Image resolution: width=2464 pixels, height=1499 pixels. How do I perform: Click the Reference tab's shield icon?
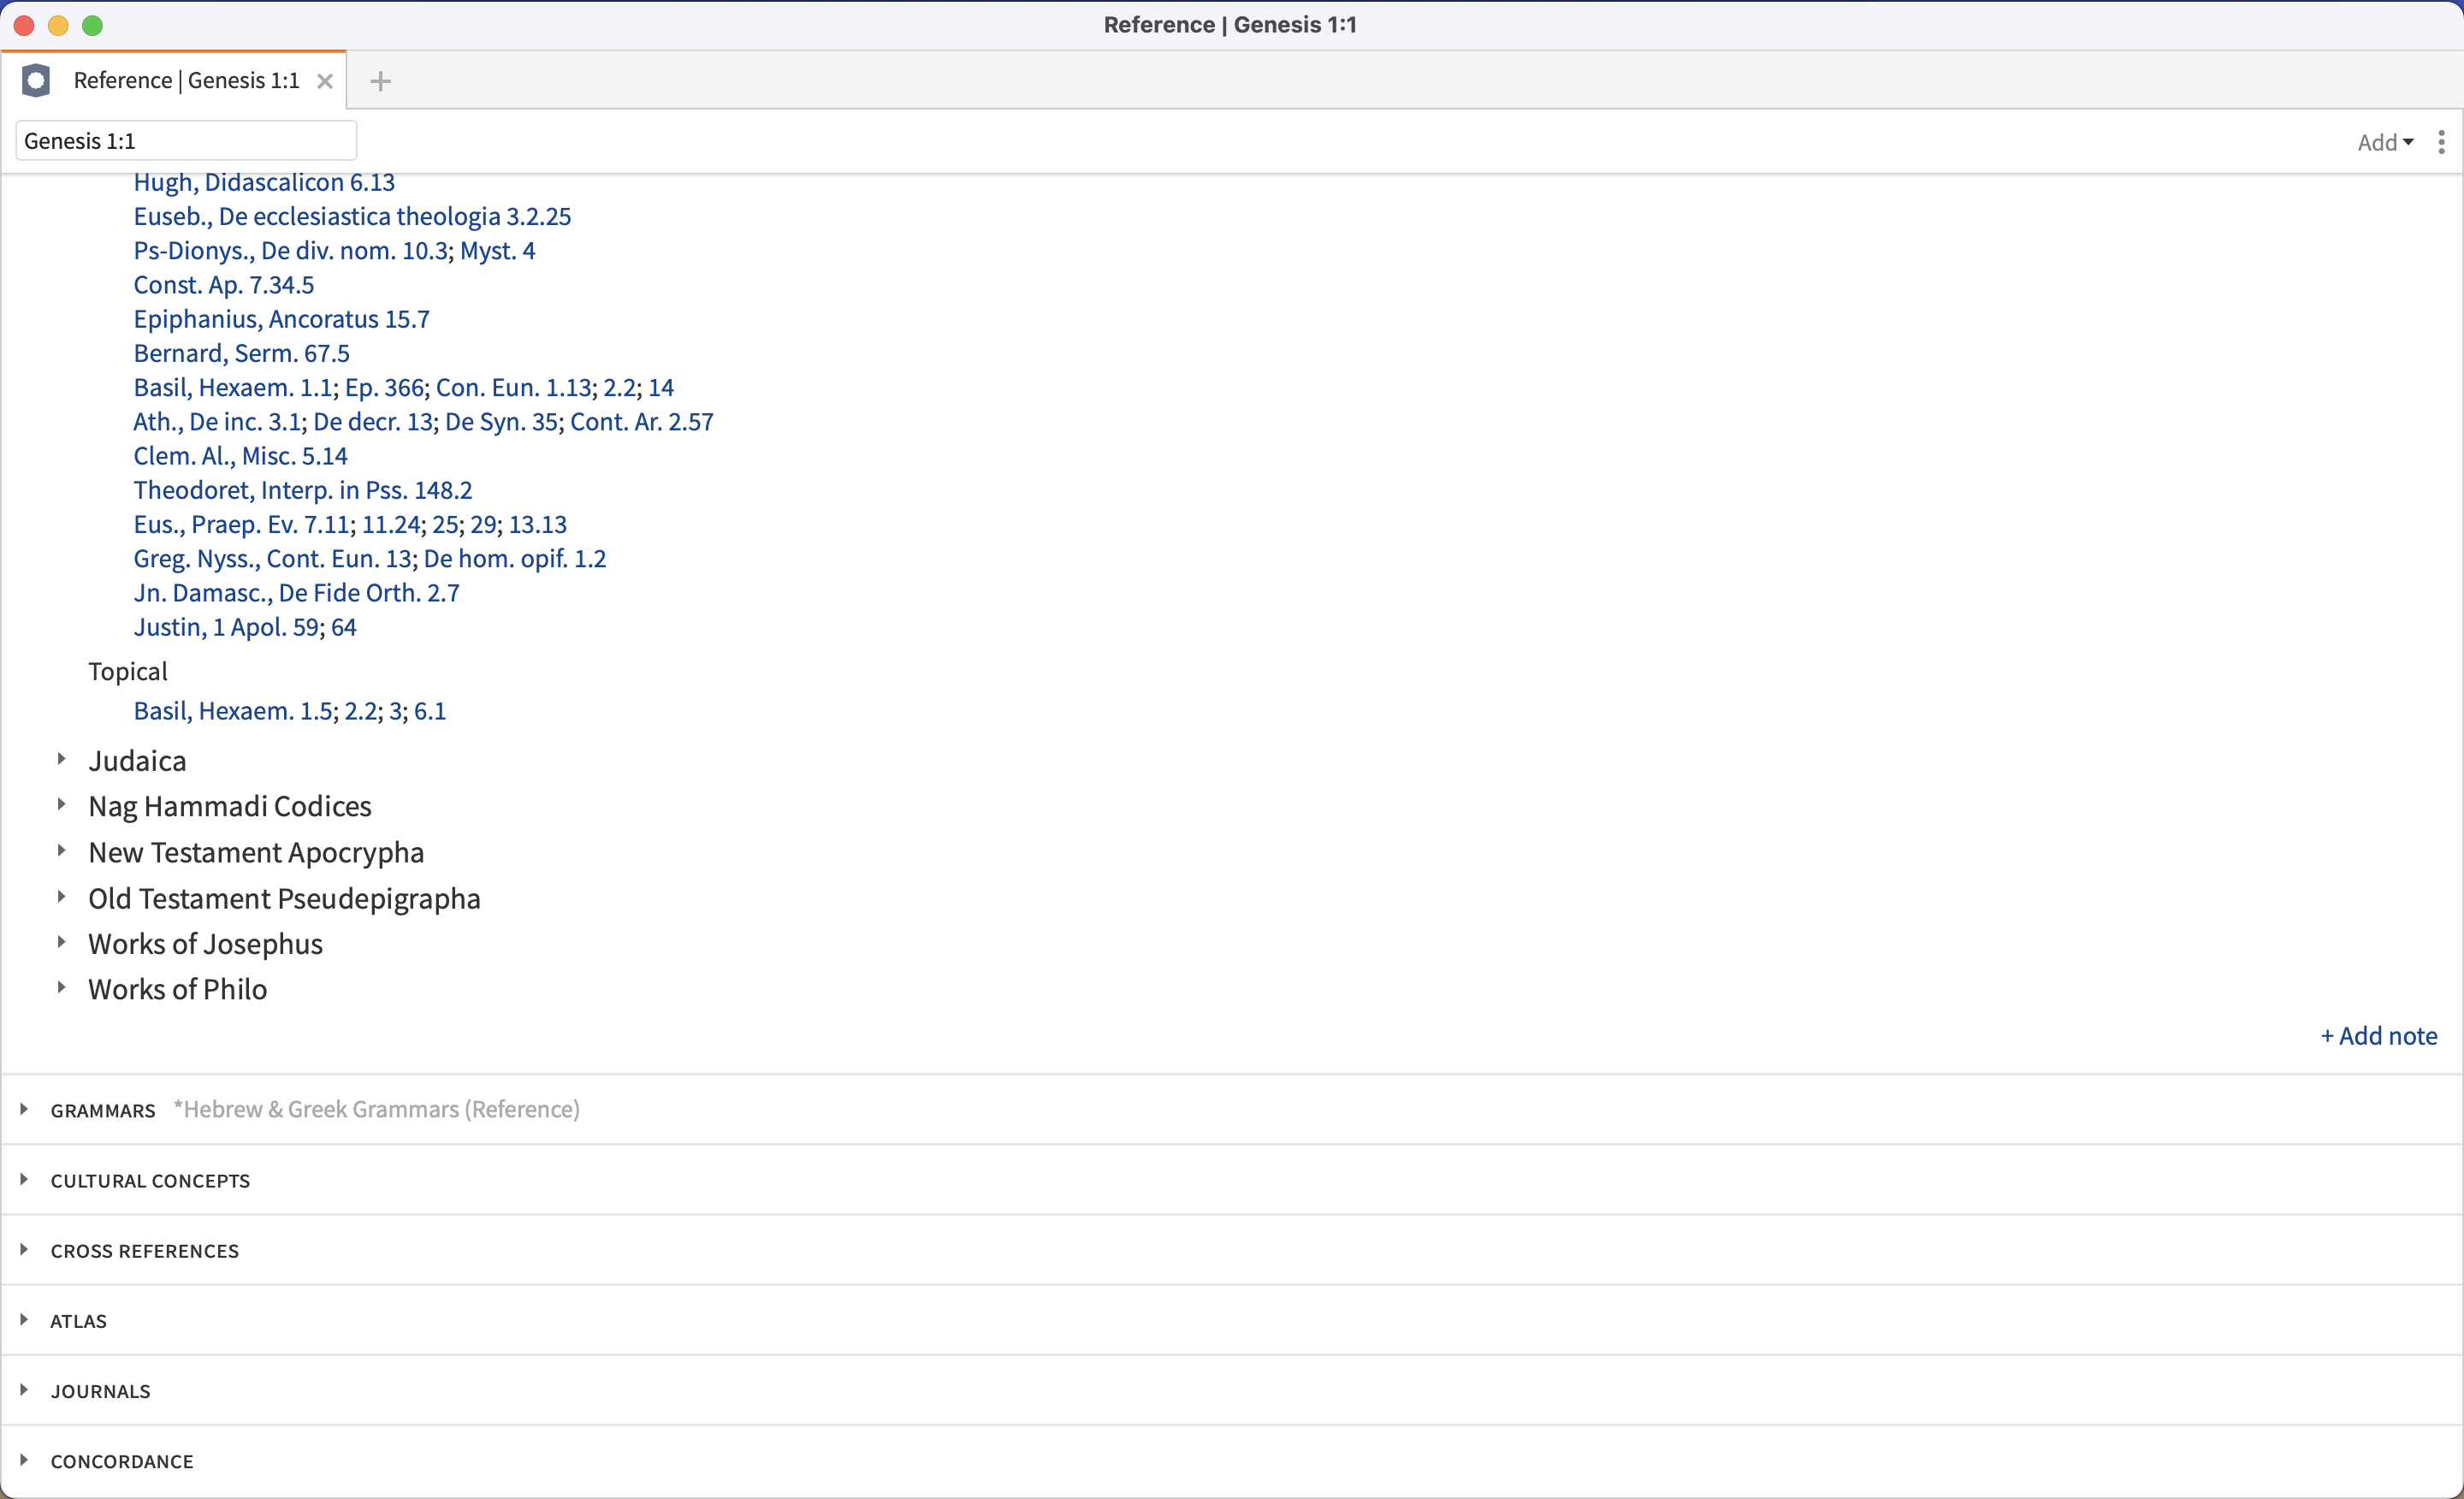[x=36, y=80]
